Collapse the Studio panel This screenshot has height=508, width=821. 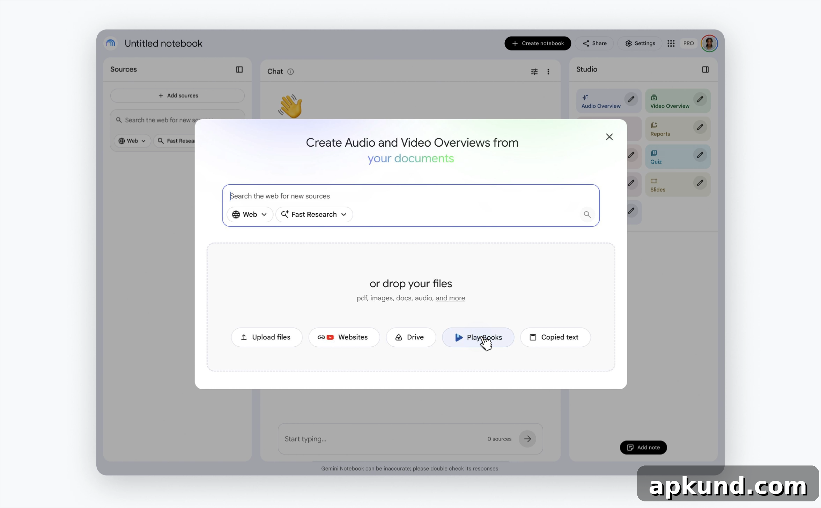[705, 69]
